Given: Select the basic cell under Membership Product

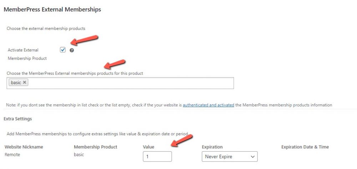Looking at the screenshot, I should click(79, 155).
